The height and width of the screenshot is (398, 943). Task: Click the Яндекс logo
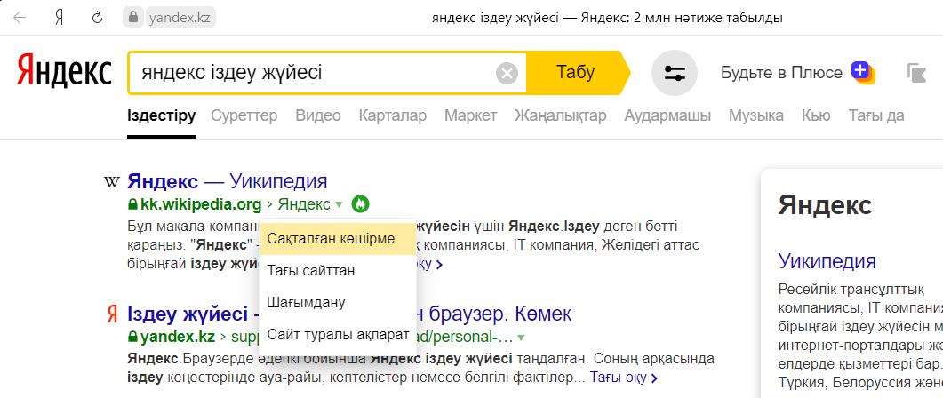(x=64, y=73)
